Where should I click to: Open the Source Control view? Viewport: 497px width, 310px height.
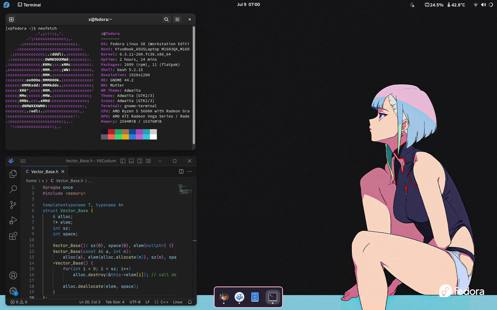13,205
